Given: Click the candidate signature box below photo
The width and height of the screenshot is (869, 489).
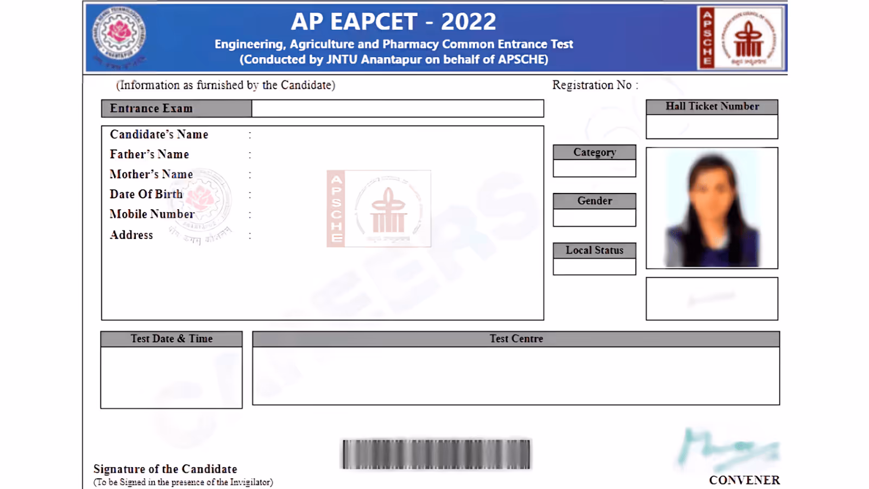Looking at the screenshot, I should pos(712,299).
